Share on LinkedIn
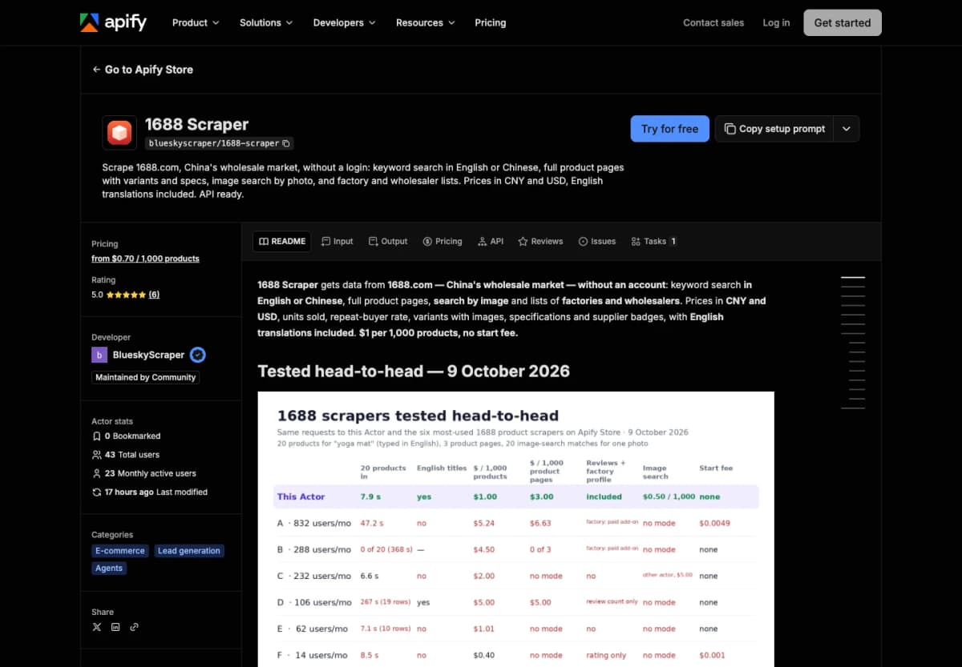The image size is (962, 667). pos(115,627)
